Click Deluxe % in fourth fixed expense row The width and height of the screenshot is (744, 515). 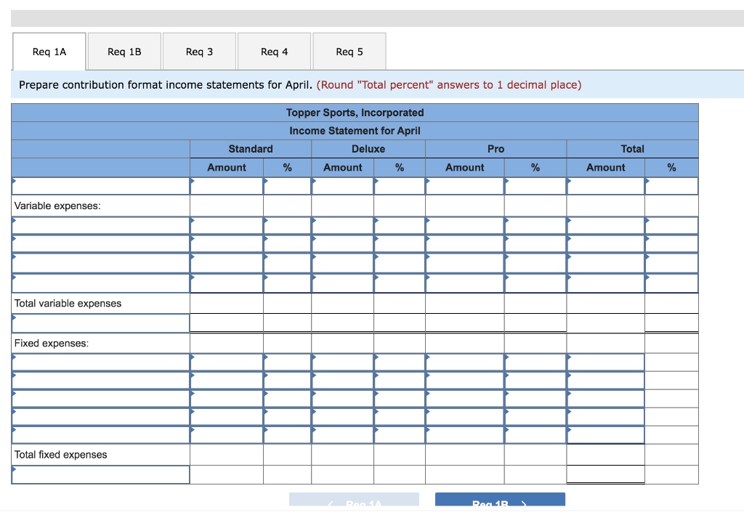pos(400,417)
